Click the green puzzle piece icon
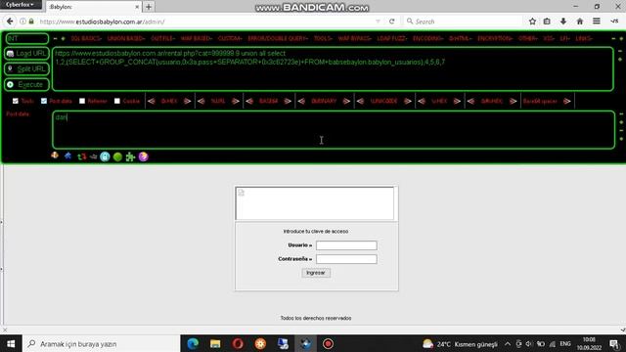Viewport: 626px width, 352px height. click(x=130, y=156)
